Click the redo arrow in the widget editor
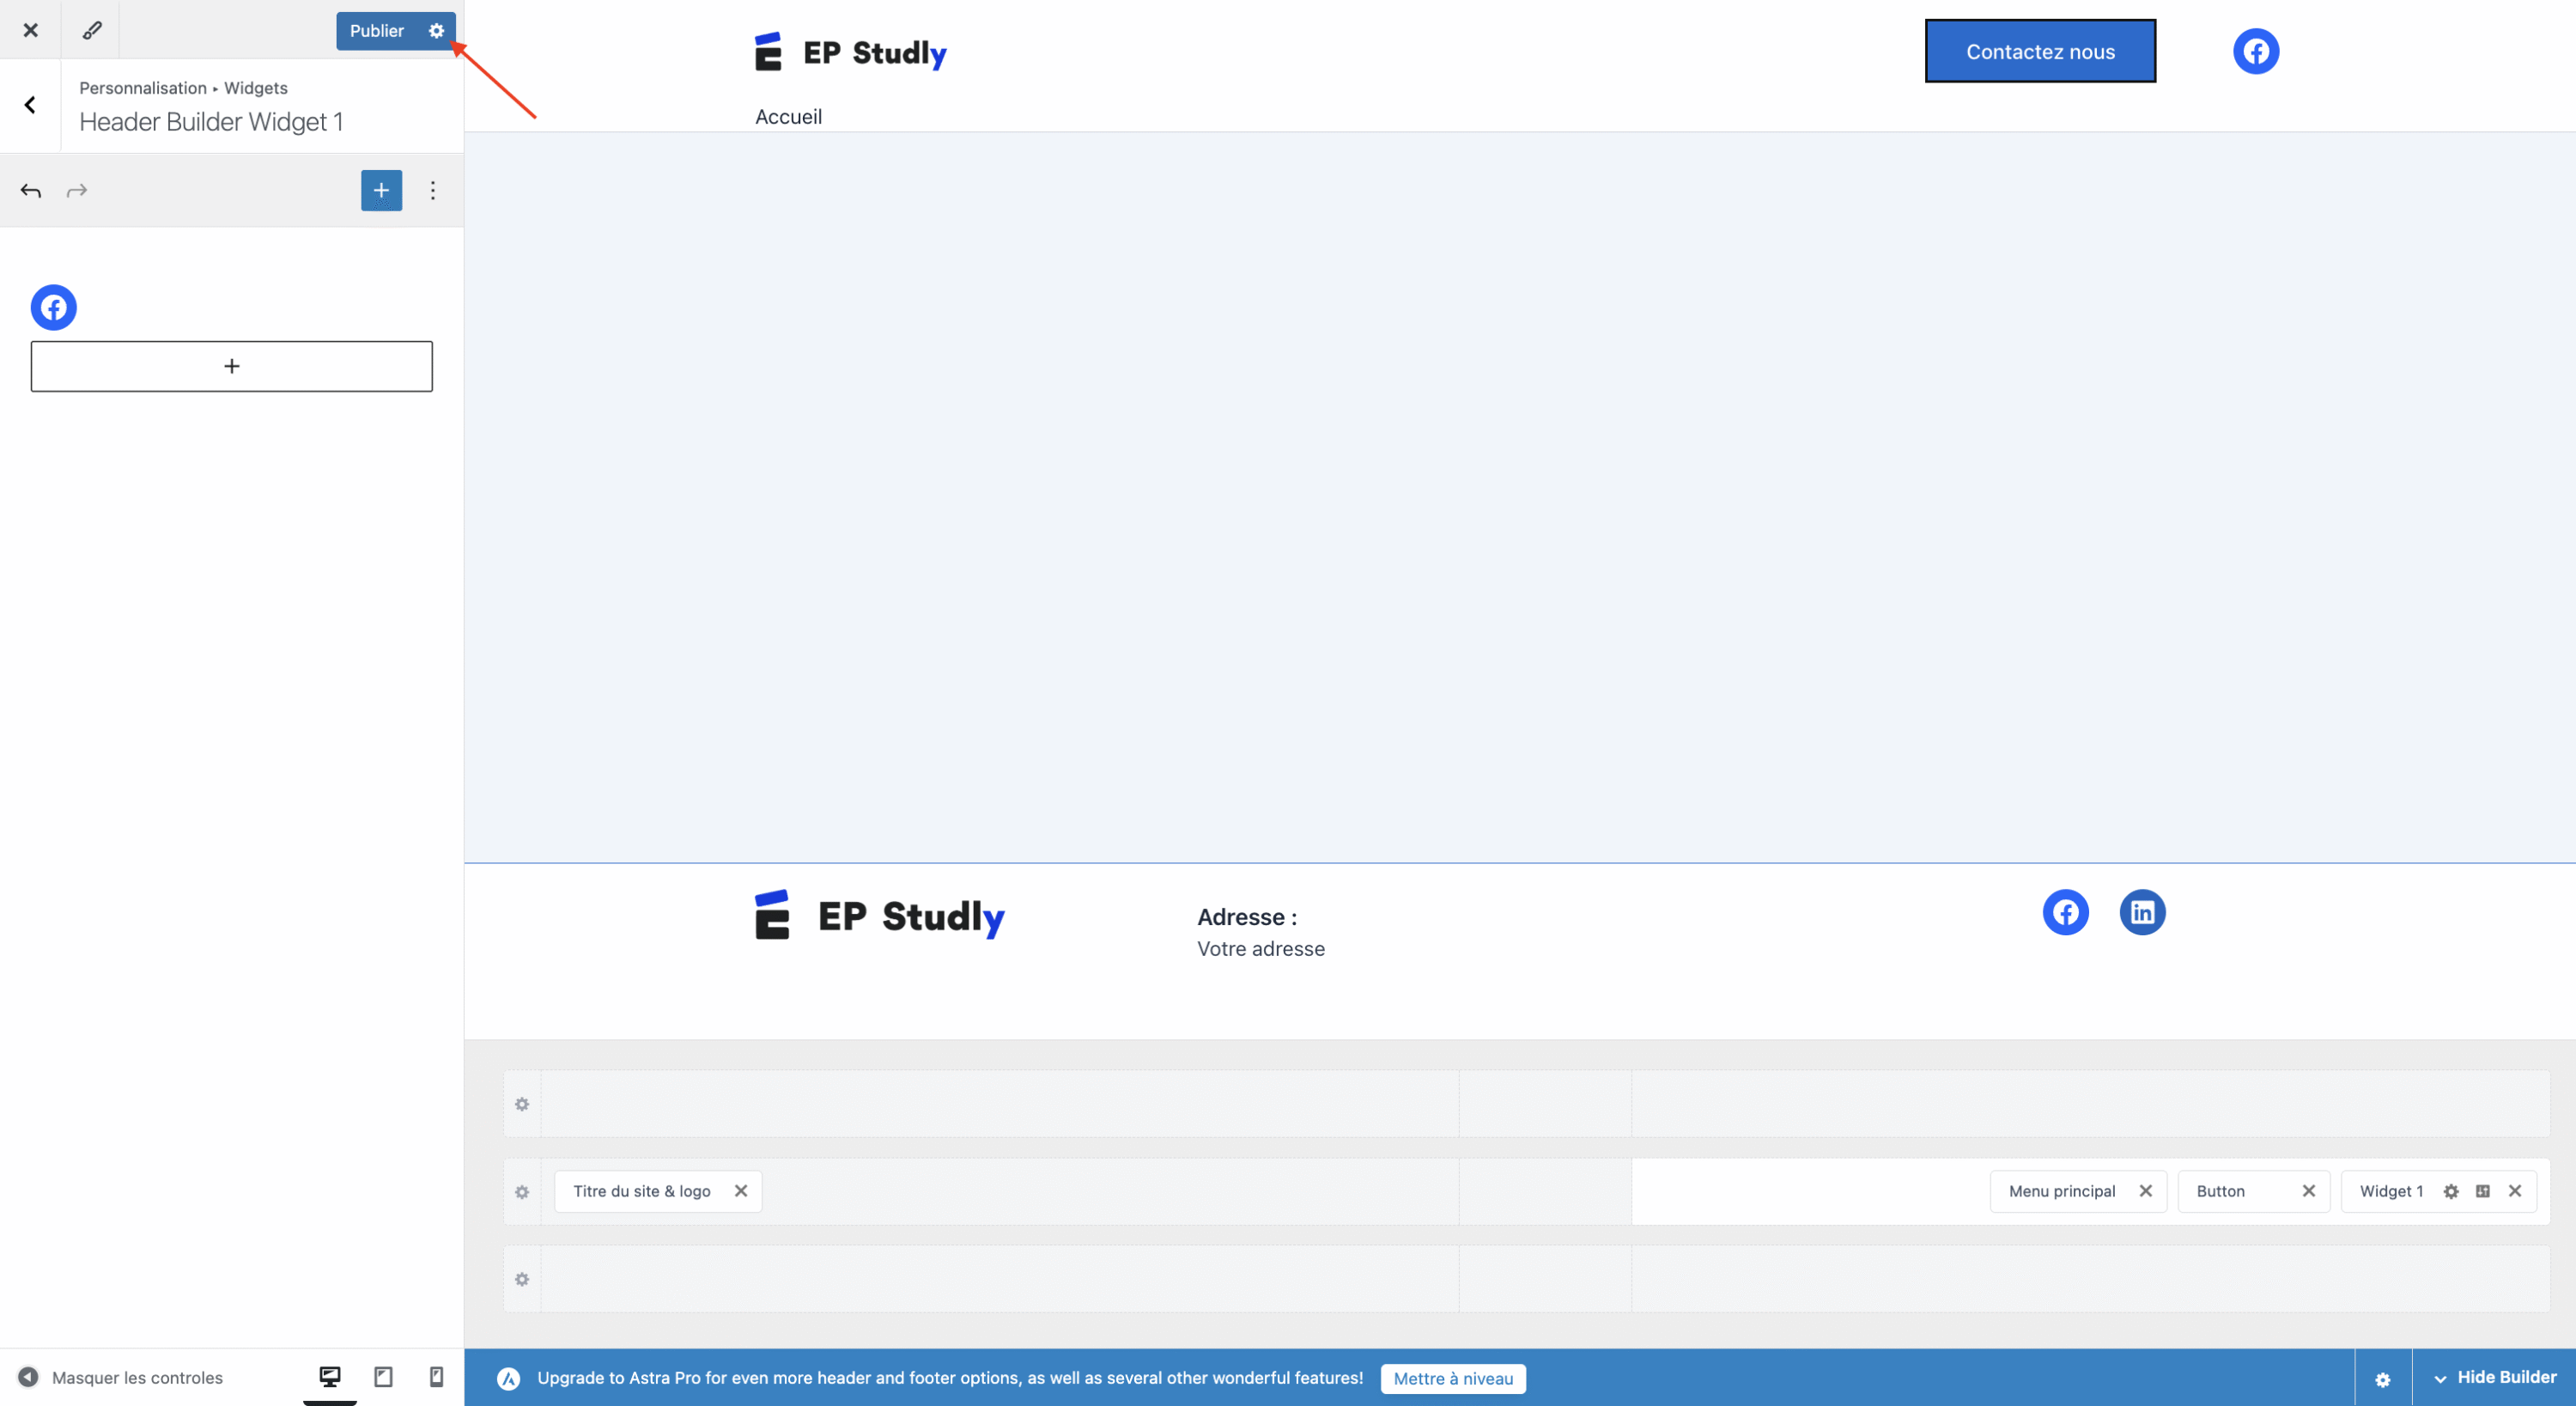This screenshot has height=1406, width=2576. pyautogui.click(x=77, y=190)
